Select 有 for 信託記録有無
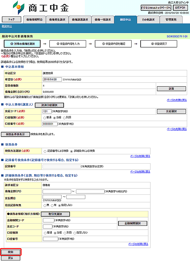The image size is (190, 263). pos(52,206)
